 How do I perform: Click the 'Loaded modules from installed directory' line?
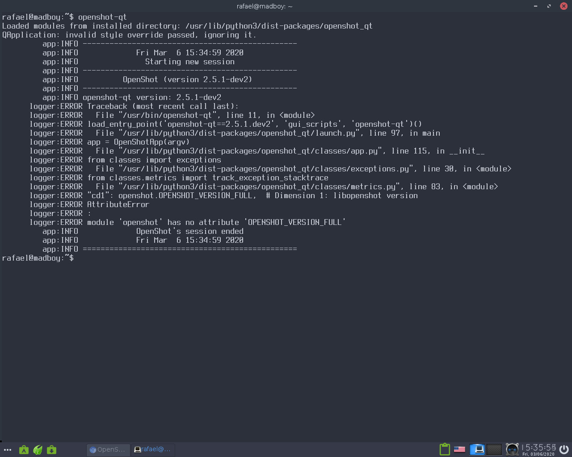(x=187, y=26)
